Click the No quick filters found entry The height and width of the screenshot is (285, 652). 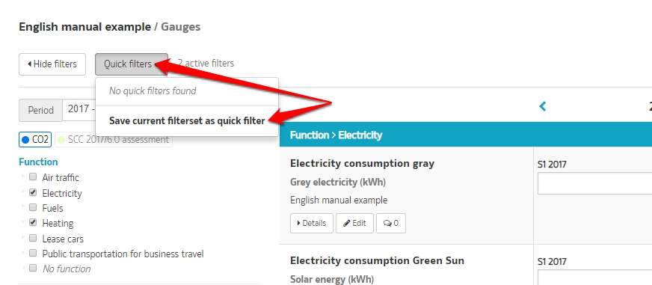(x=153, y=91)
